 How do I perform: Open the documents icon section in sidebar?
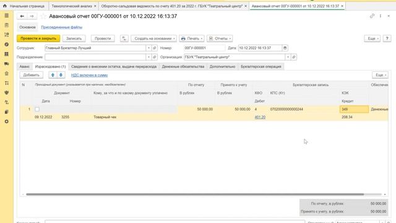coord(7,111)
